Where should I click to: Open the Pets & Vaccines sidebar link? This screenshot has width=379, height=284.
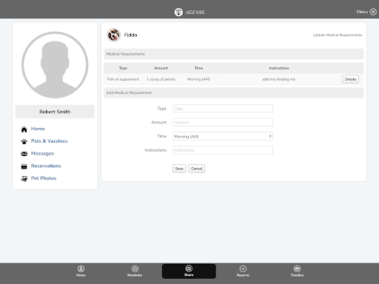pyautogui.click(x=49, y=141)
